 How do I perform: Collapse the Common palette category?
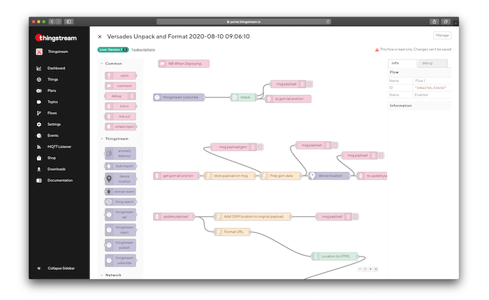[x=101, y=64]
